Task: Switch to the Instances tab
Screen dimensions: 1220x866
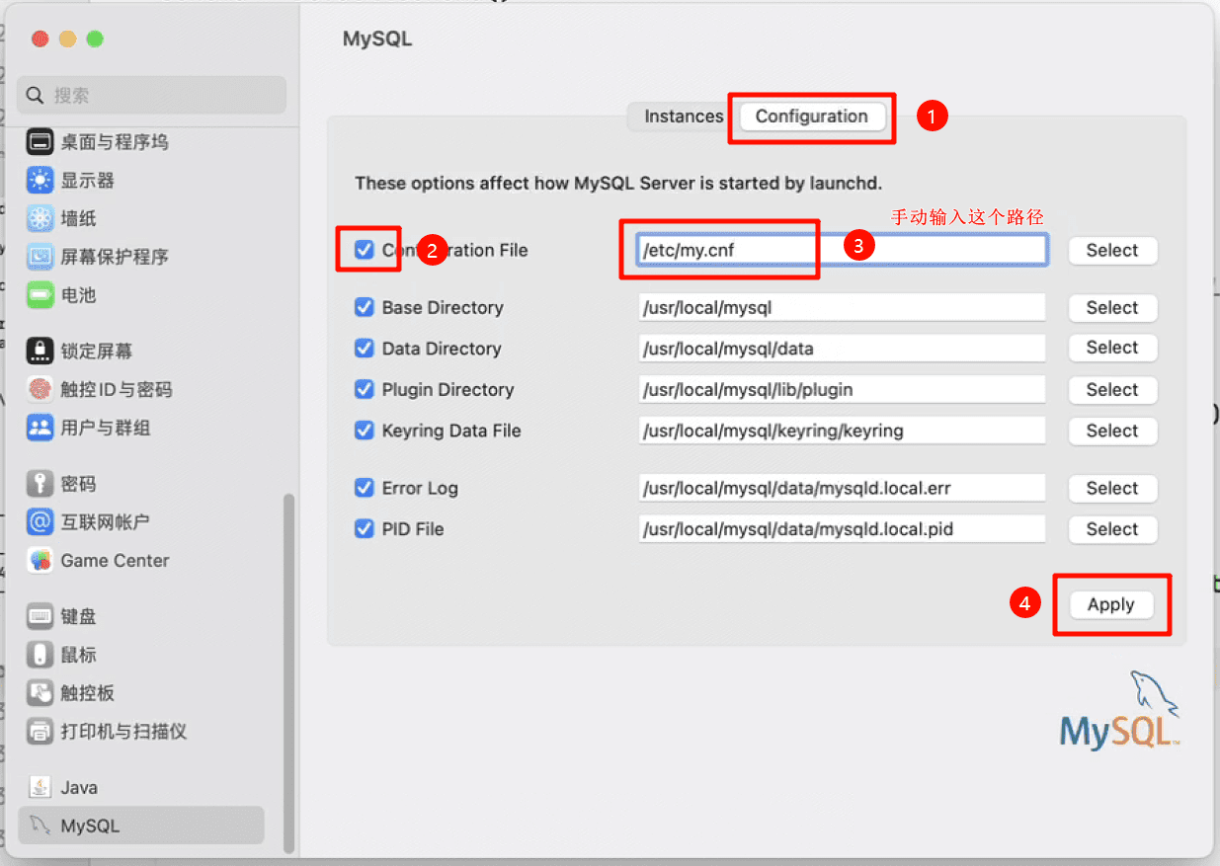Action: pos(684,116)
